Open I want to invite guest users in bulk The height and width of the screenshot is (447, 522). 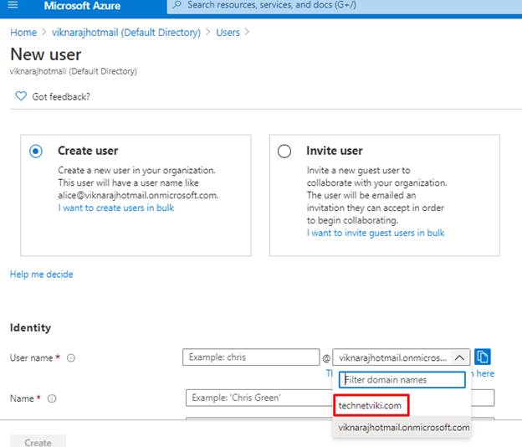376,233
